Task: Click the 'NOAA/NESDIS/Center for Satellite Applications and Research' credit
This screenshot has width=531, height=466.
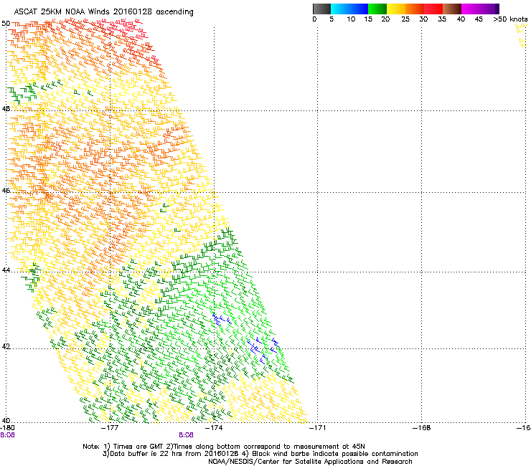Action: click(x=310, y=462)
